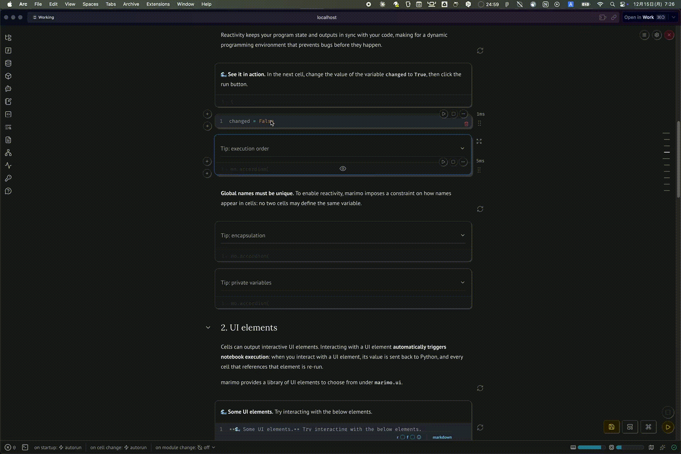Collapse the '2. UI elements' section
The image size is (681, 454).
208,327
